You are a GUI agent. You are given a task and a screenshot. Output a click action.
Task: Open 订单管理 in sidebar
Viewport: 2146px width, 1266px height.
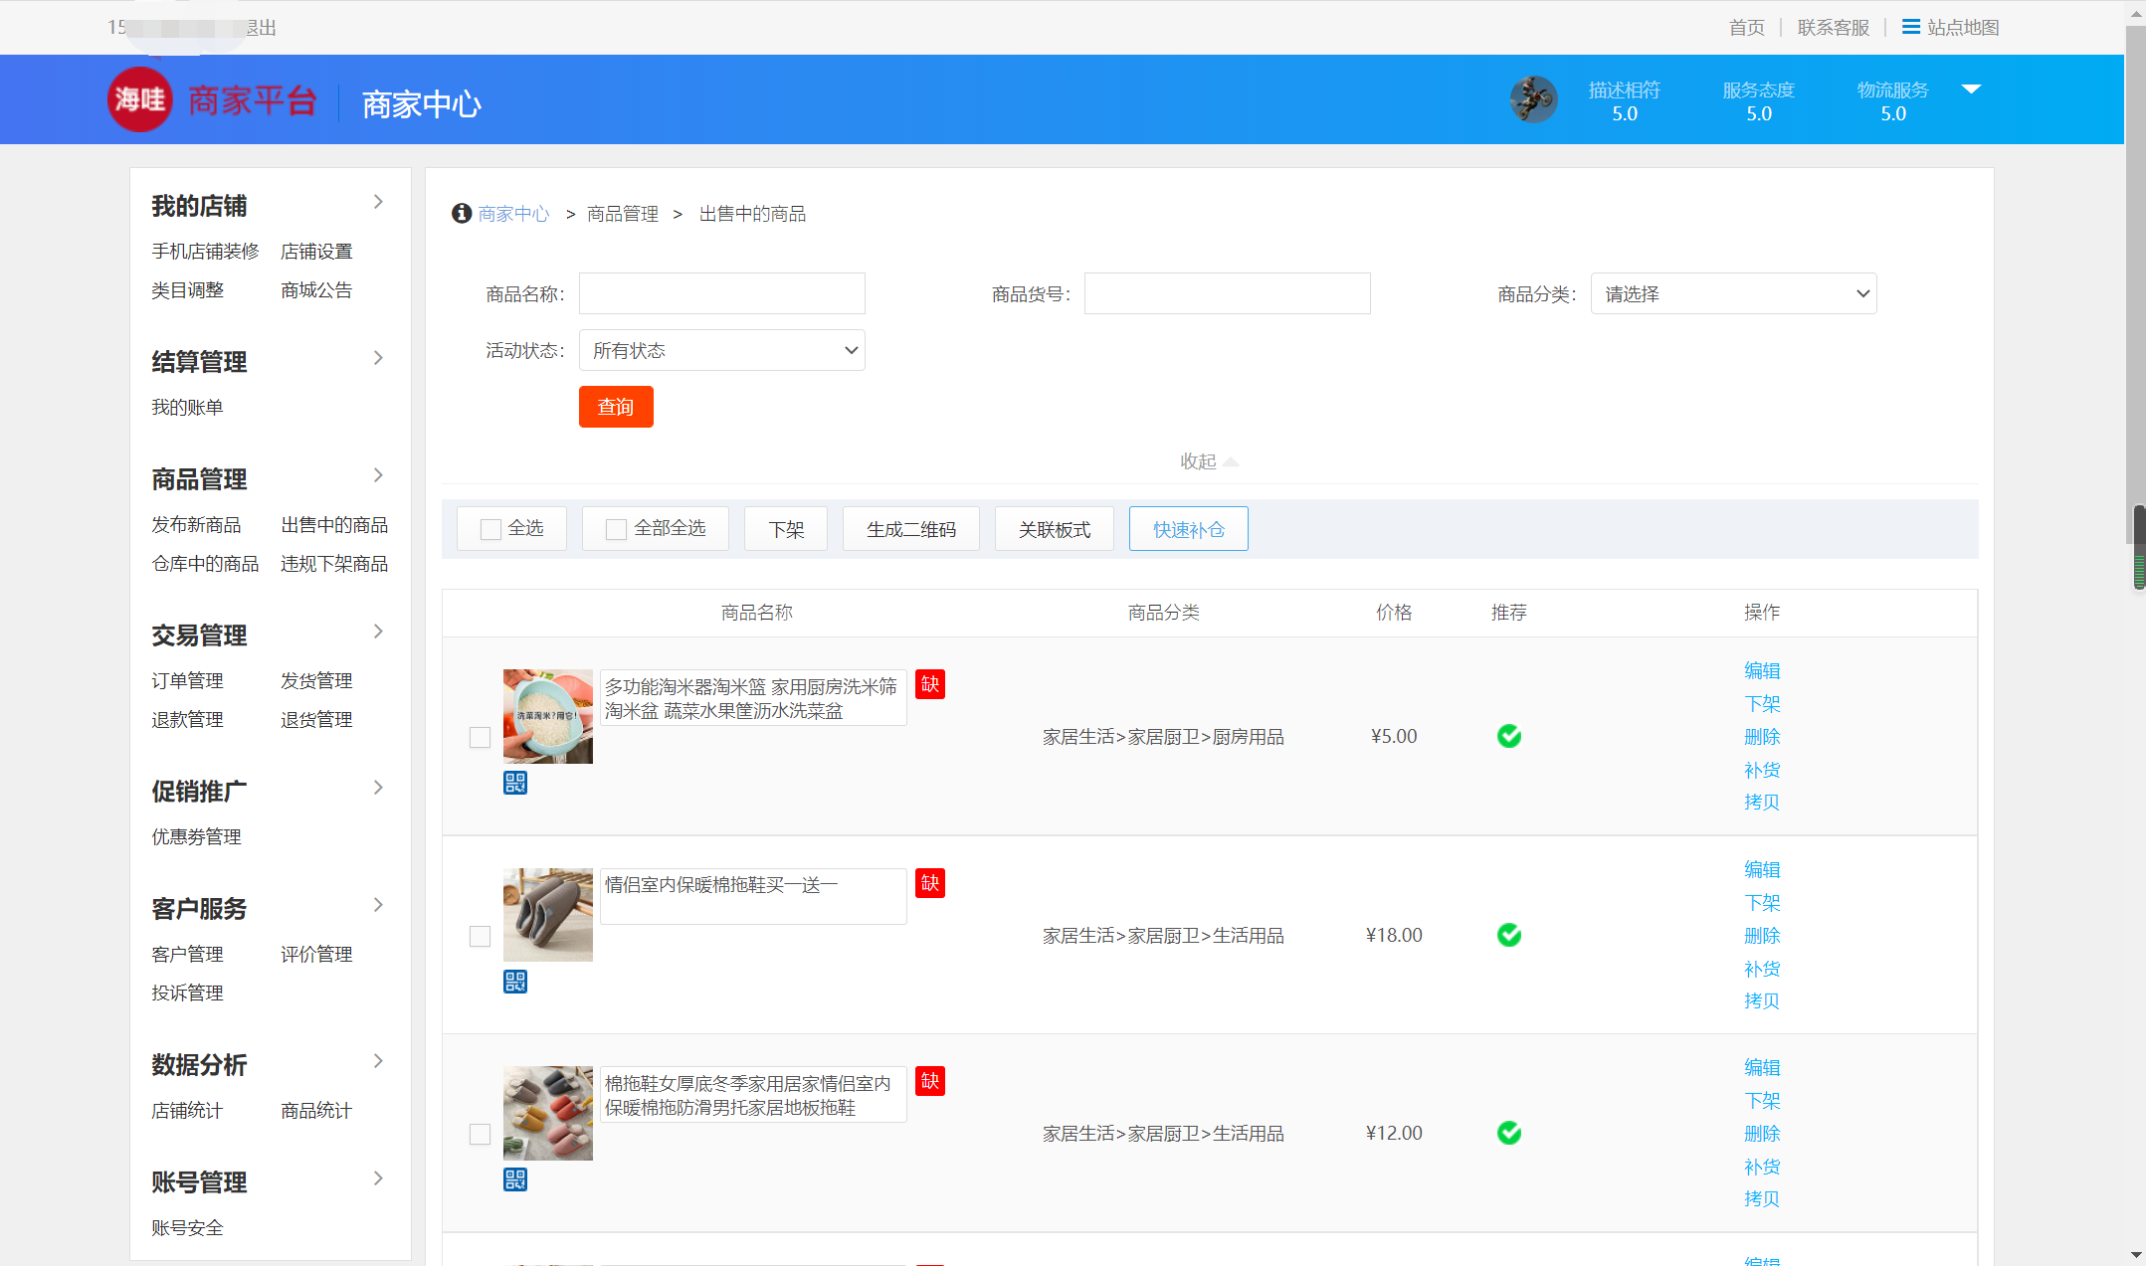coord(187,681)
